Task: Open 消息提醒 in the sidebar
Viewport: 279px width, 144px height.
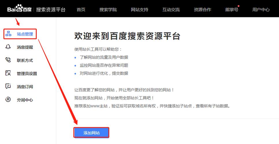Action: [x=25, y=47]
